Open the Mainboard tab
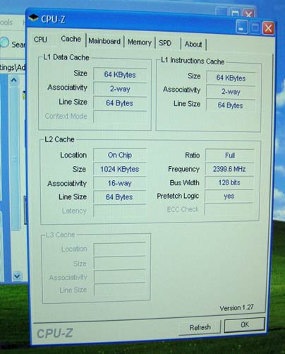The width and height of the screenshot is (285, 354). click(x=104, y=41)
